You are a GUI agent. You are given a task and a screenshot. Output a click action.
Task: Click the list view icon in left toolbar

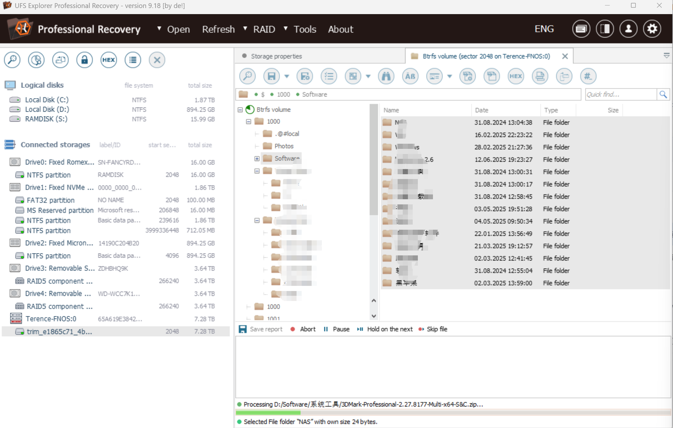tap(133, 60)
